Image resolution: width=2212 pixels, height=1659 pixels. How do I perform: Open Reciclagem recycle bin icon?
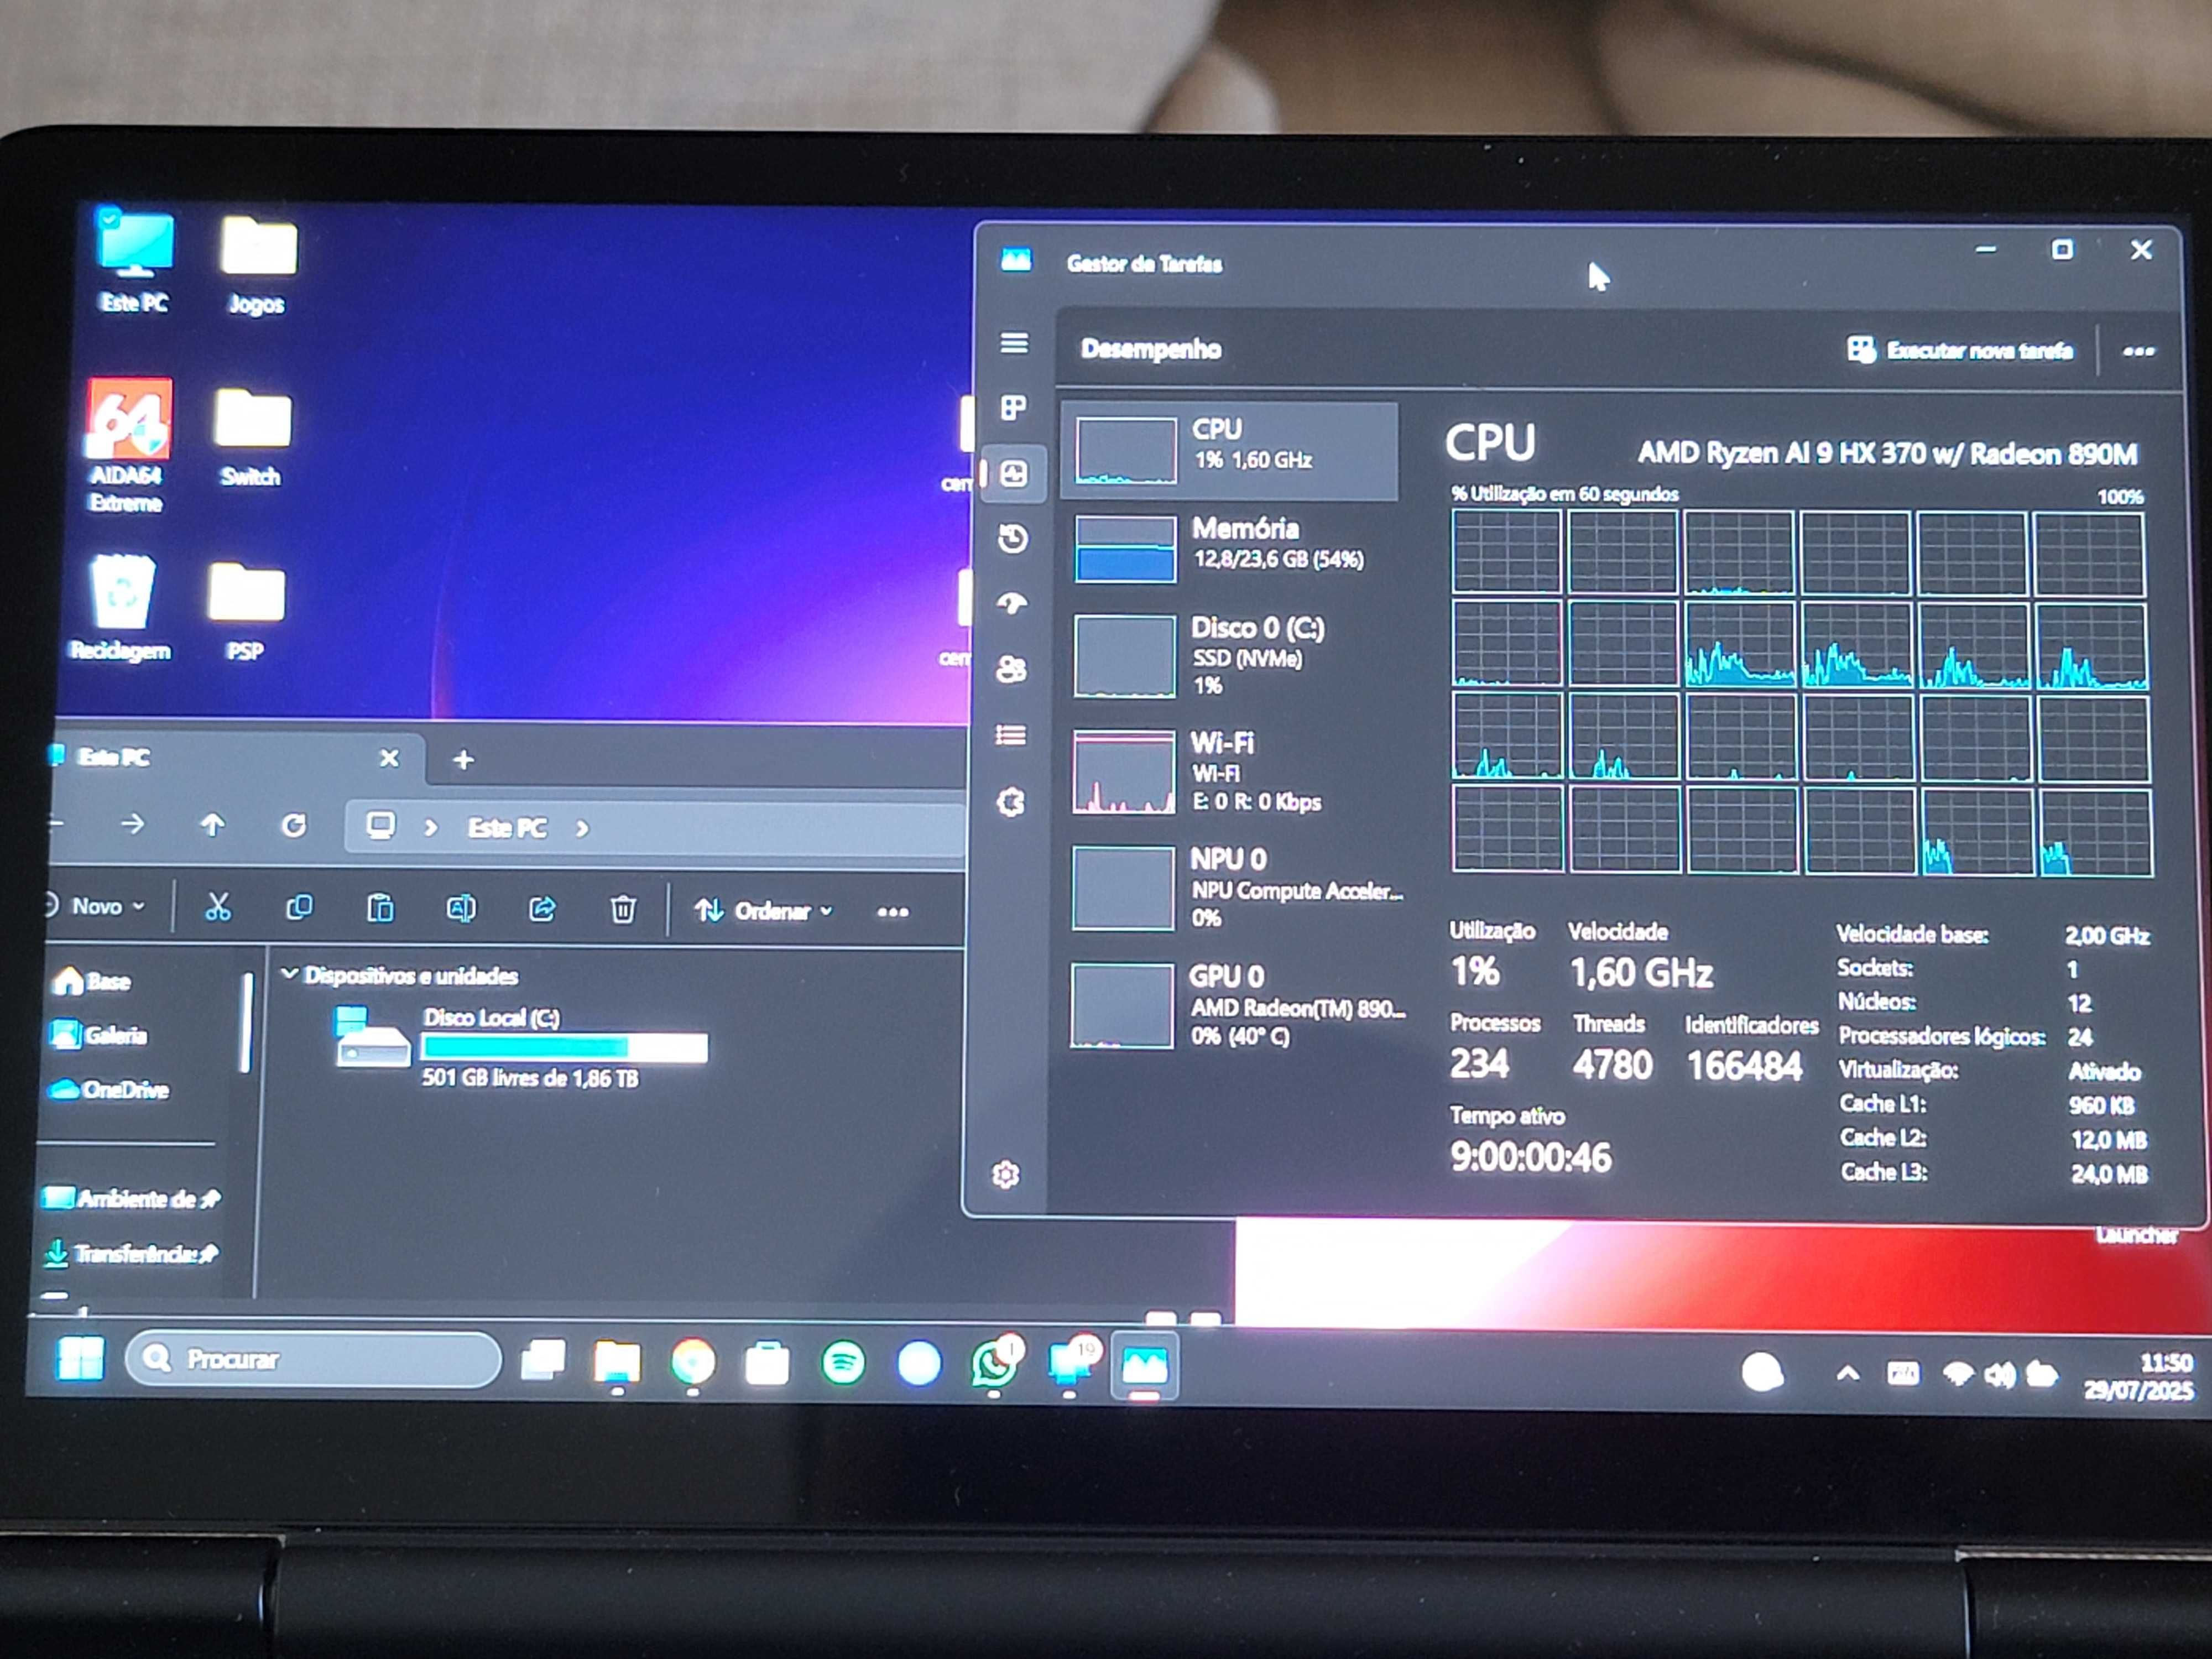(121, 608)
